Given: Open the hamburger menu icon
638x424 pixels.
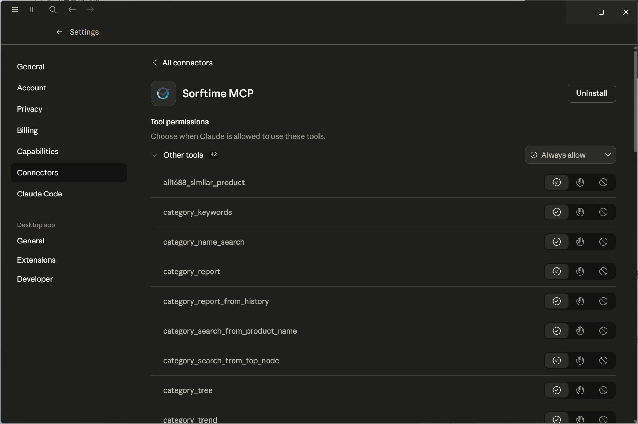Looking at the screenshot, I should click(15, 10).
